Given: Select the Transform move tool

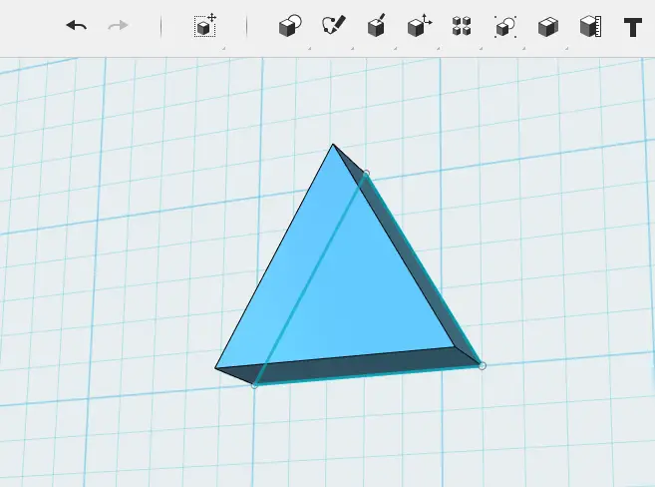Looking at the screenshot, I should click(x=205, y=25).
